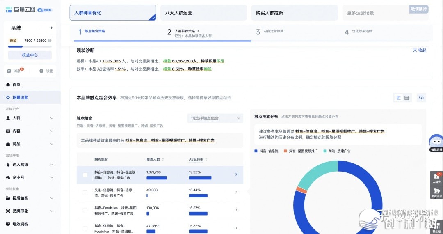Open the 人群夹 folder icon
The width and height of the screenshot is (443, 234).
pyautogui.click(x=436, y=177)
